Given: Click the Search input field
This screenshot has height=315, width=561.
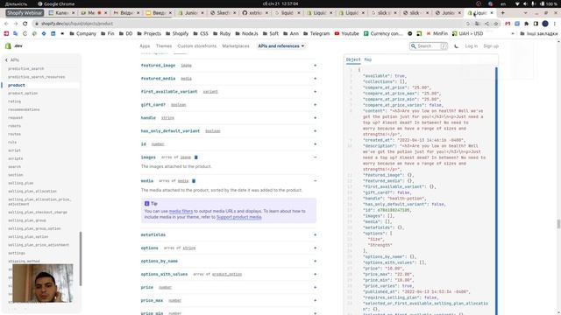Looking at the screenshot, I should (429, 46).
